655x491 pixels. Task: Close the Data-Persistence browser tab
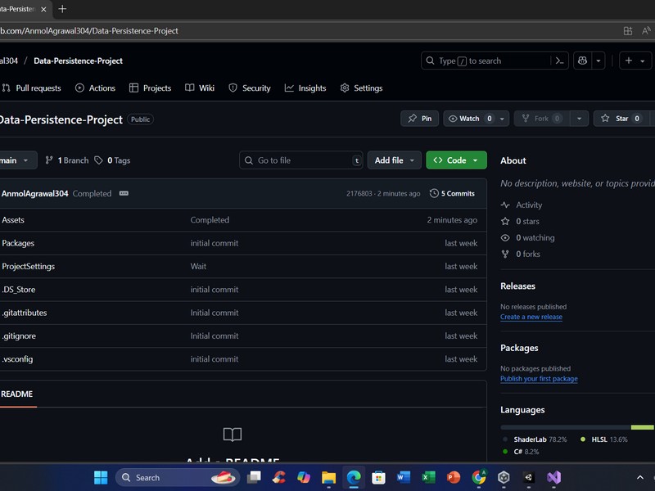(x=43, y=9)
